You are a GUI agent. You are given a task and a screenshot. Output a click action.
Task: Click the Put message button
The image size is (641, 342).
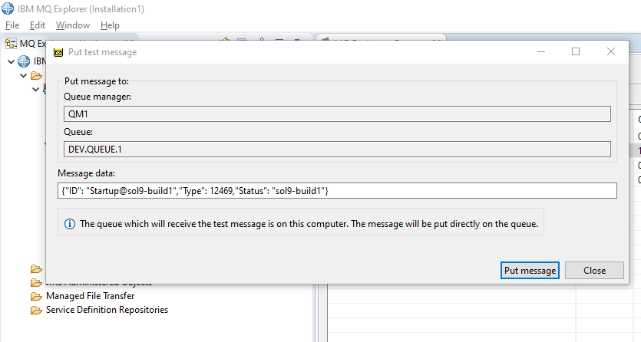(x=530, y=270)
